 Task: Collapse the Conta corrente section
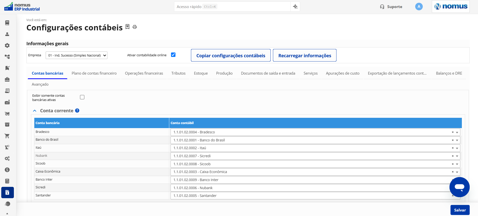pos(35,111)
